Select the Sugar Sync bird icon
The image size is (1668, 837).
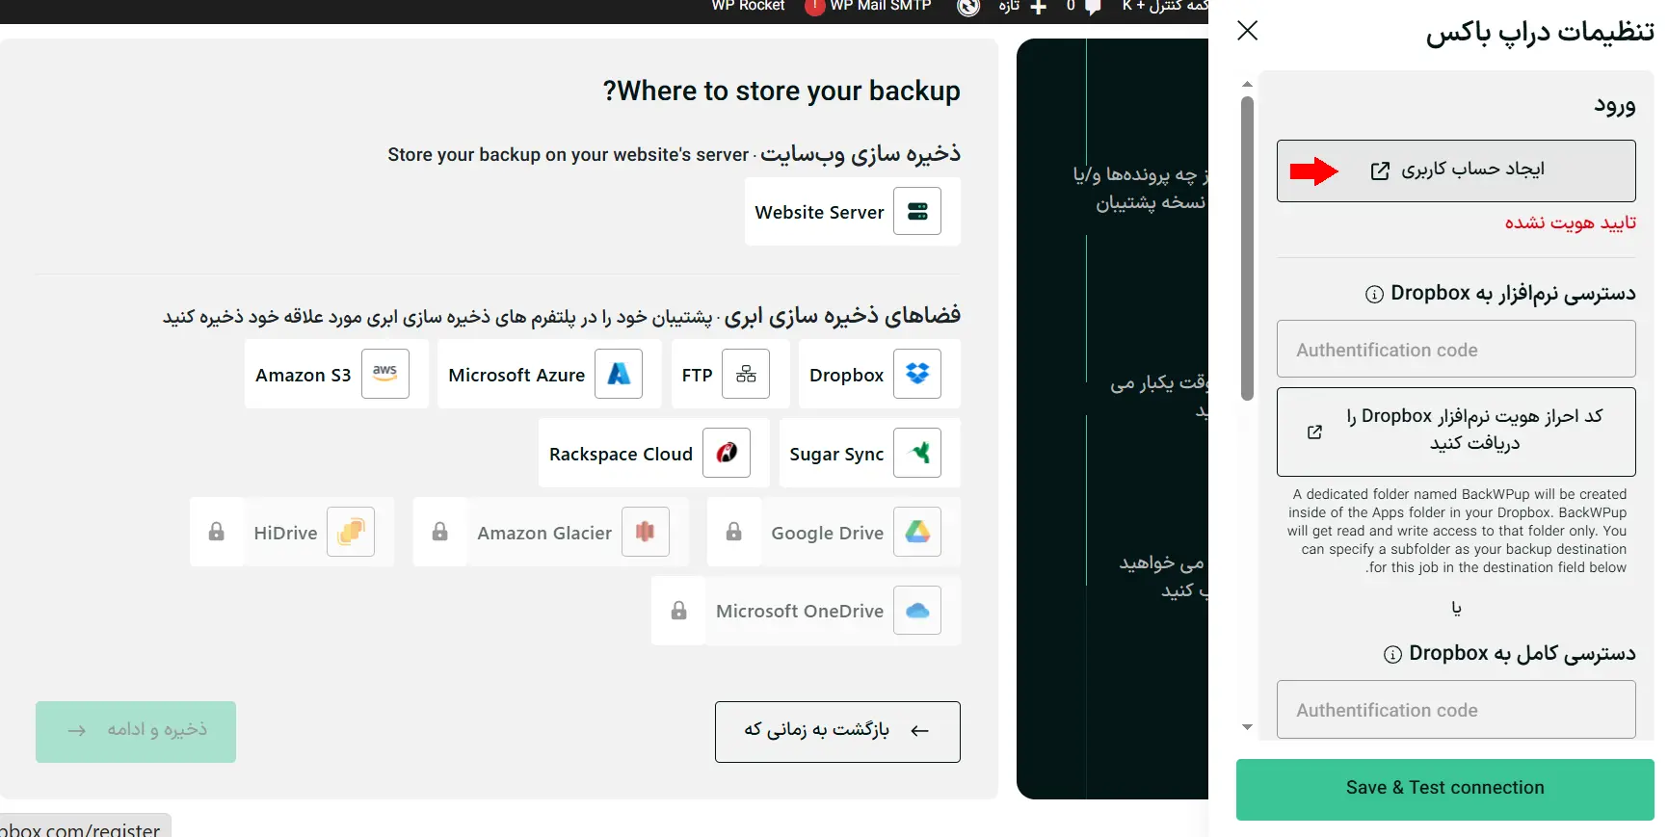coord(917,453)
